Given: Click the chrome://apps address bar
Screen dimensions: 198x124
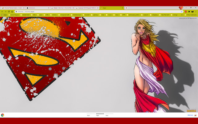Looking at the screenshot, I should [x=99, y=11].
